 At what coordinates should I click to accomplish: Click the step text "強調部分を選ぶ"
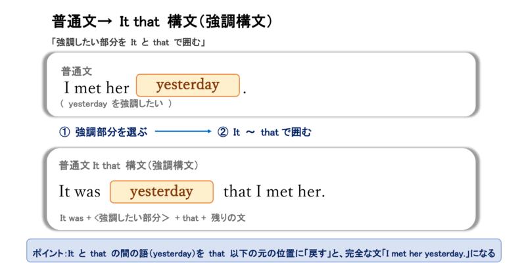[110, 131]
